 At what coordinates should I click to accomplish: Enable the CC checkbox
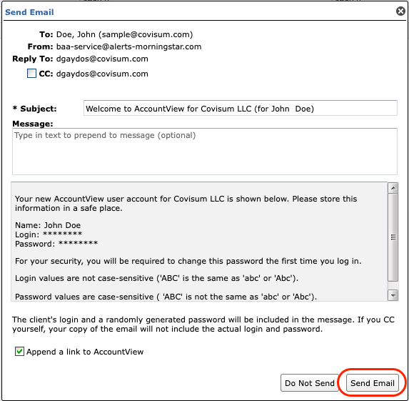(x=31, y=74)
